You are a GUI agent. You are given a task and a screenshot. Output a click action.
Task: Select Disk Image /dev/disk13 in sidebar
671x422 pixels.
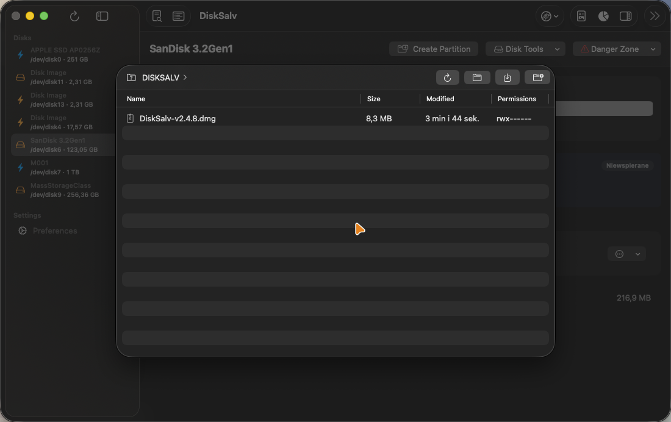point(63,100)
